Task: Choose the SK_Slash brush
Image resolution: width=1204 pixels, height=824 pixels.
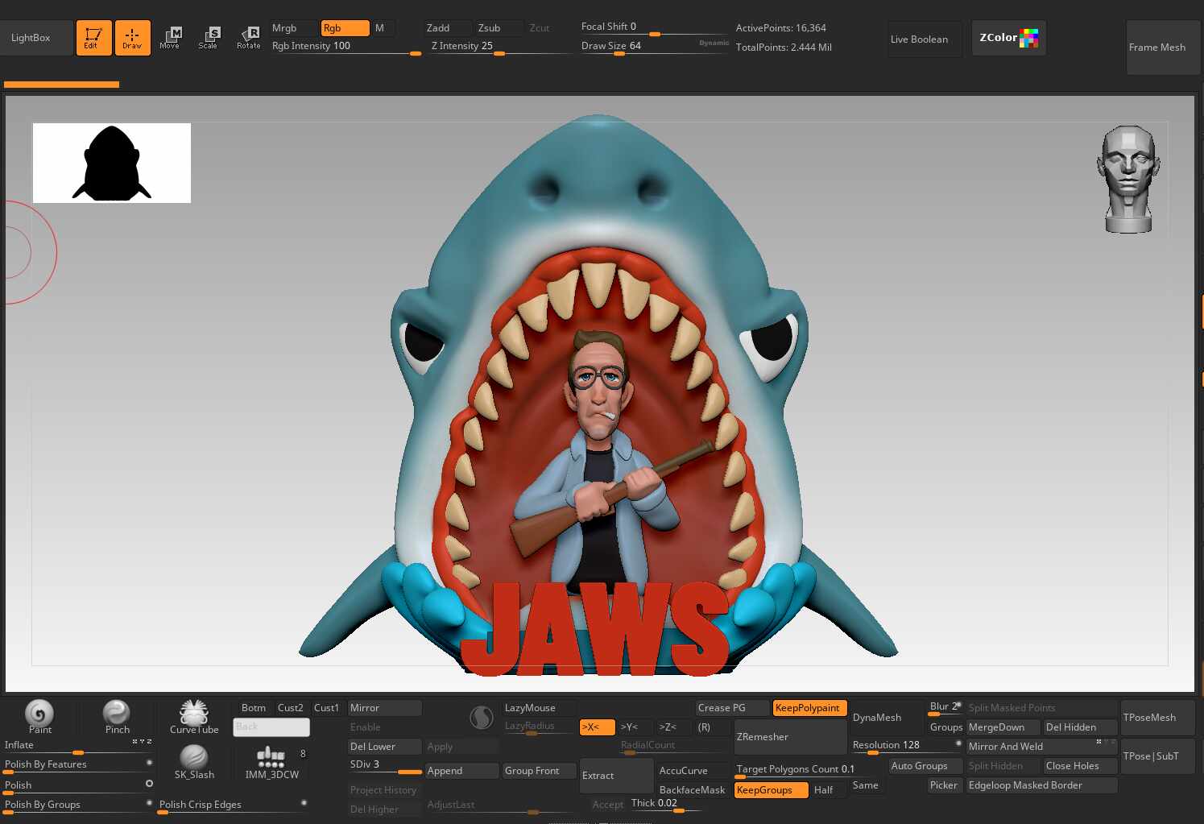Action: [194, 762]
